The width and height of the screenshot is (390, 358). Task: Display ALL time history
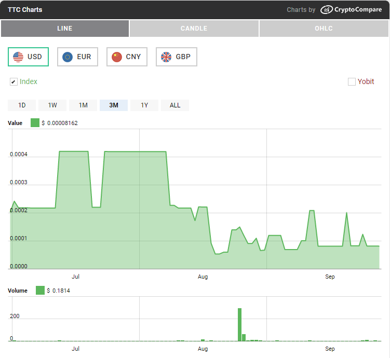click(x=175, y=105)
